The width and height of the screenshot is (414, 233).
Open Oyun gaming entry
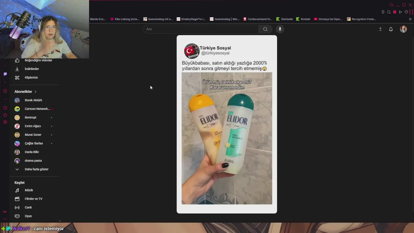[28, 216]
